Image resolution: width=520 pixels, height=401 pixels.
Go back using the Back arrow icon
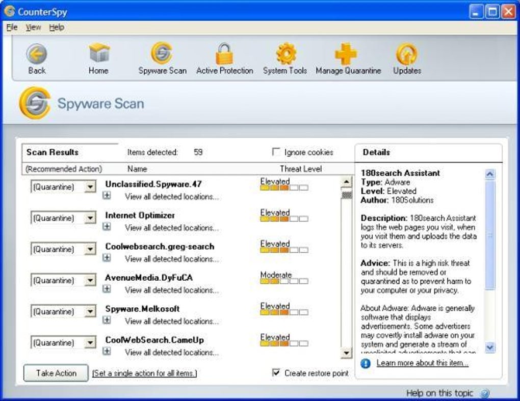(x=37, y=54)
